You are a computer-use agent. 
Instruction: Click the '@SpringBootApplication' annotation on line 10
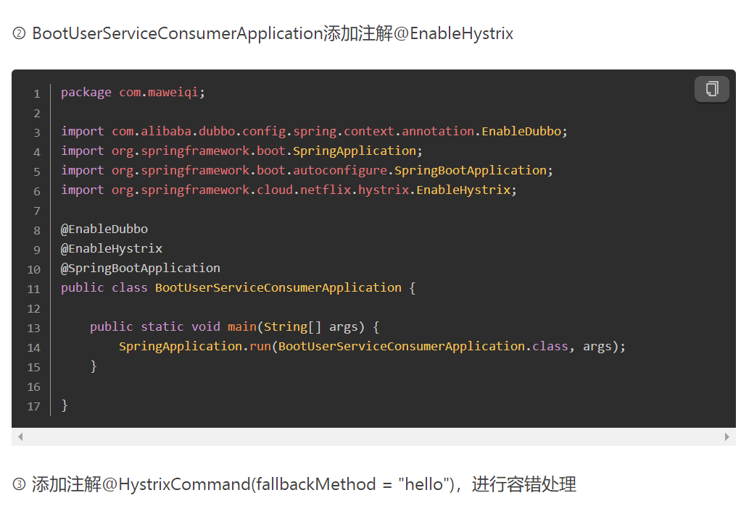click(141, 269)
